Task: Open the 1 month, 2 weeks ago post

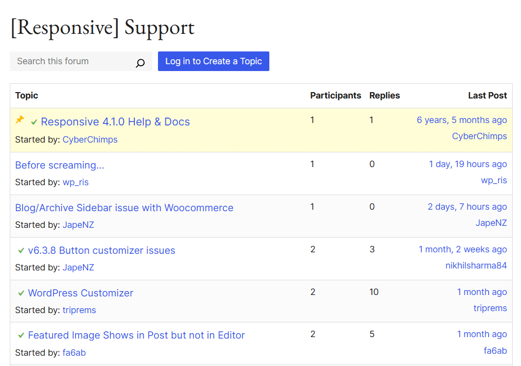Action: 463,249
